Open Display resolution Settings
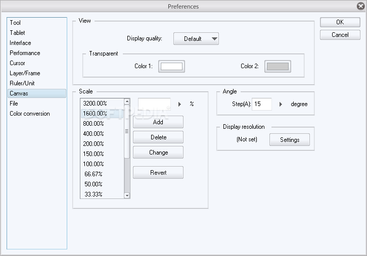 289,140
